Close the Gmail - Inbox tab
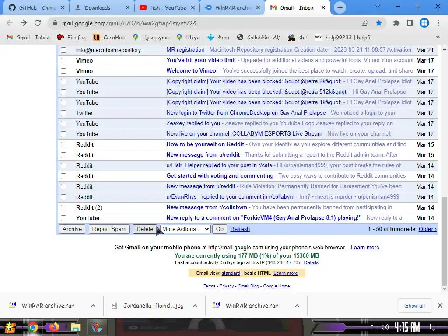The width and height of the screenshot is (448, 336). 323,8
